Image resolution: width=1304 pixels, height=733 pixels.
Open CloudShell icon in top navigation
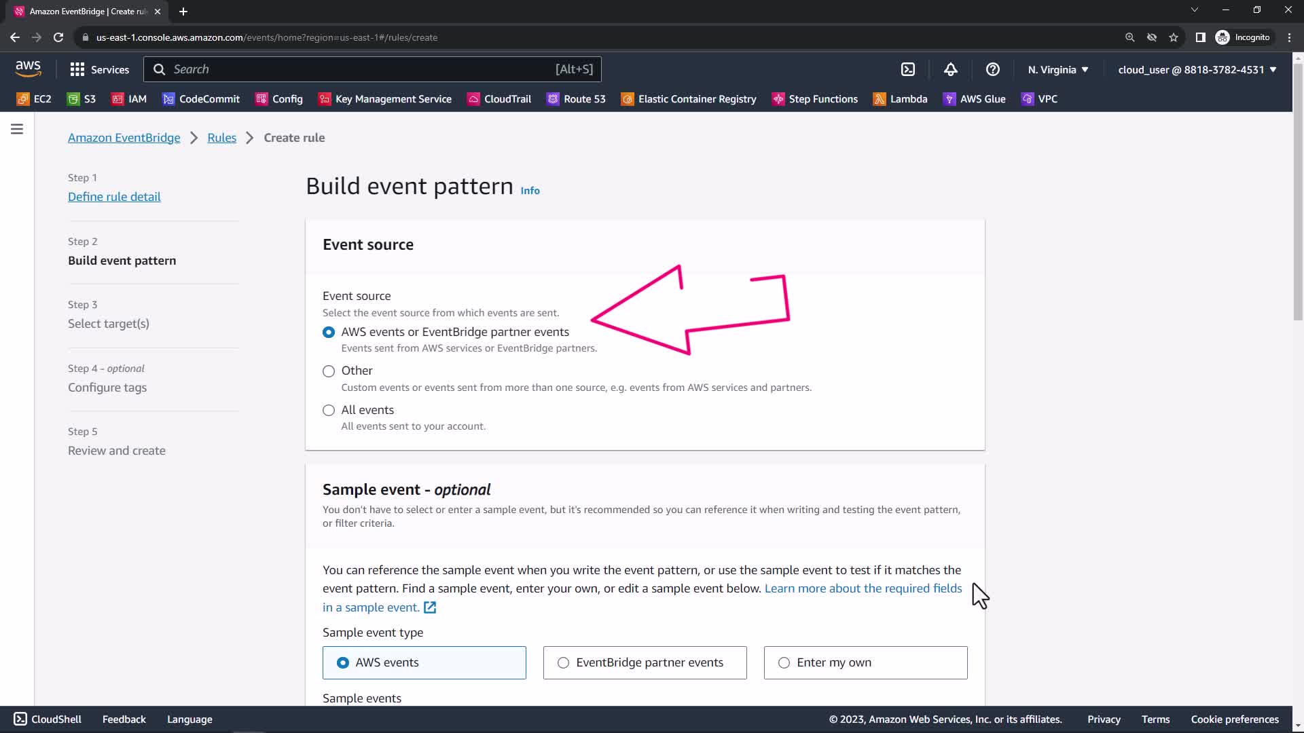(x=908, y=69)
